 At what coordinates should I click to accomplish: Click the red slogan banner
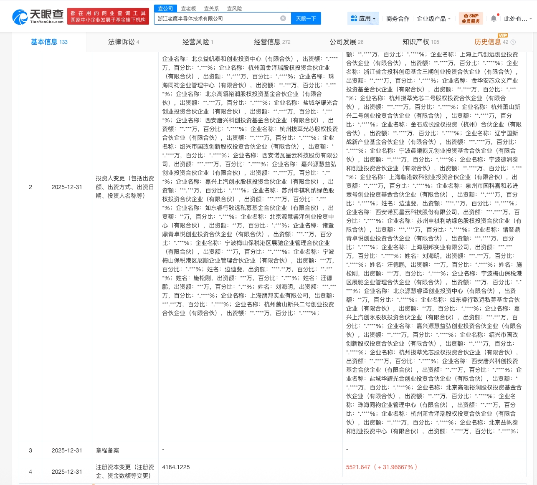tap(108, 17)
